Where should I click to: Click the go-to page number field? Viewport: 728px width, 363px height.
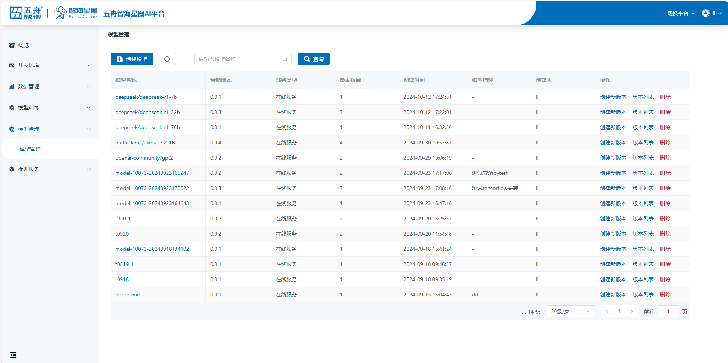[x=668, y=311]
